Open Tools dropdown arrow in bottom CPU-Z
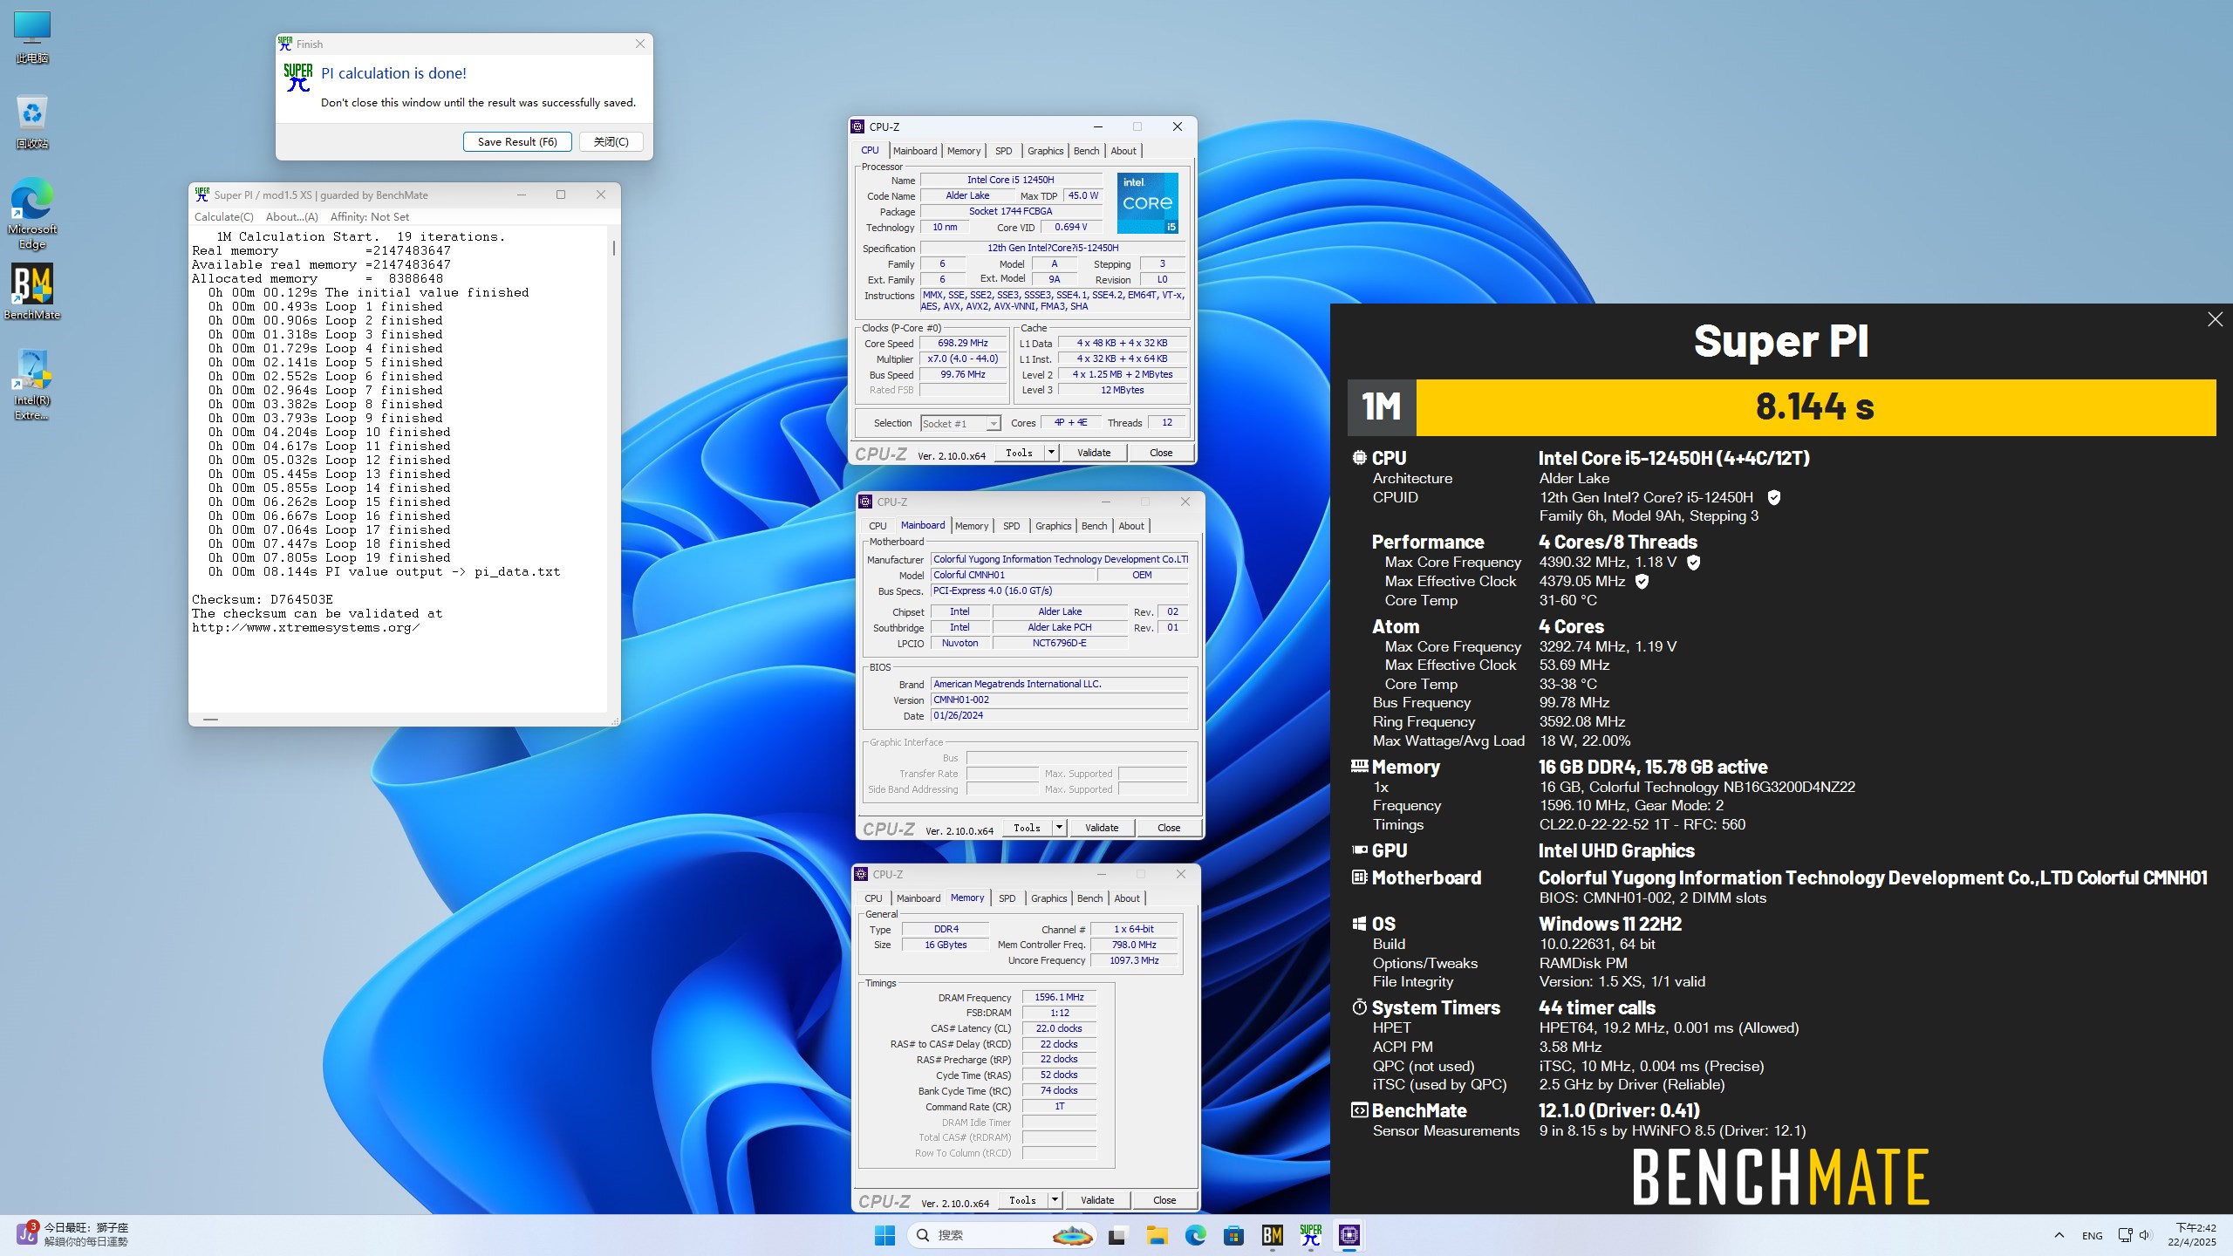 tap(1055, 1200)
